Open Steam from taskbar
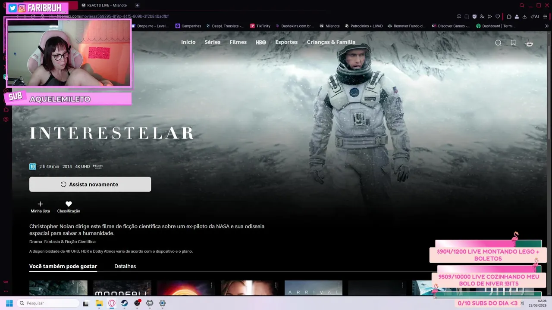The image size is (552, 310). click(124, 303)
